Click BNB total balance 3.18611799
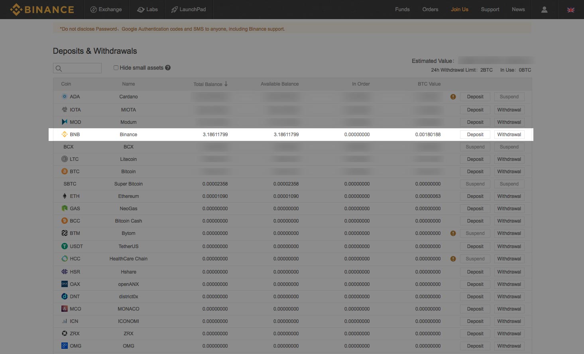Screen dimensions: 584x354 215,135
